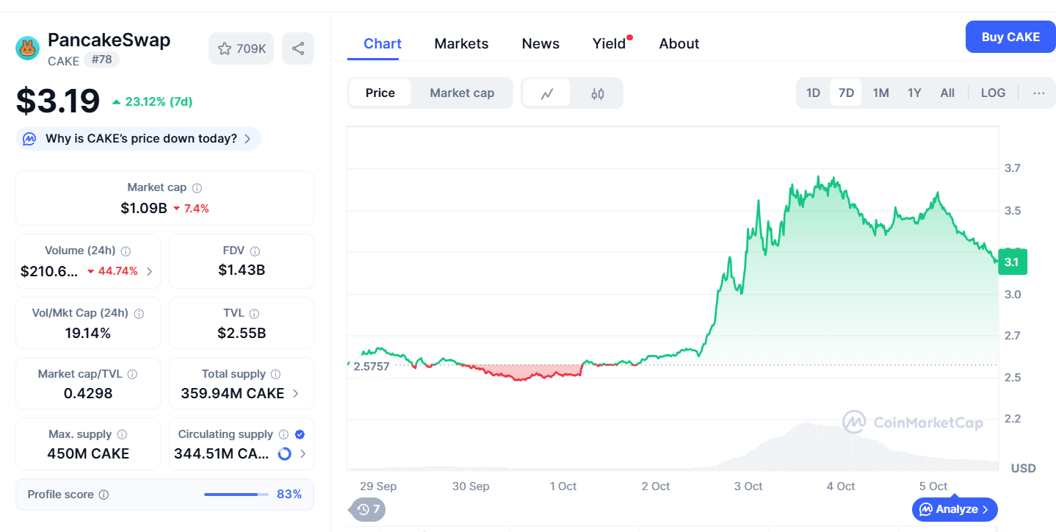This screenshot has width=1056, height=532.
Task: Switch to the Yield tab
Action: point(609,44)
